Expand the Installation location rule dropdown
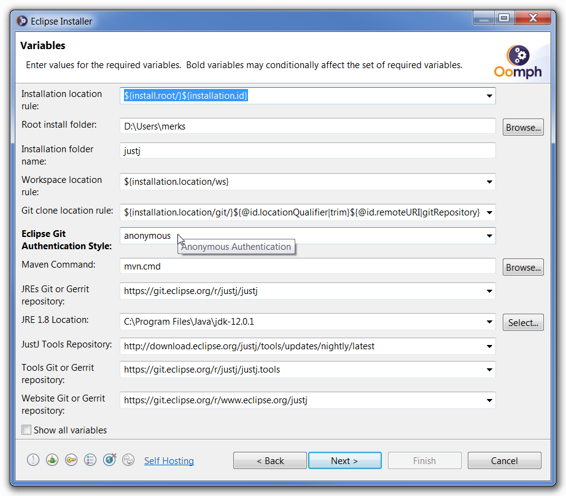This screenshot has height=496, width=566. coord(489,96)
